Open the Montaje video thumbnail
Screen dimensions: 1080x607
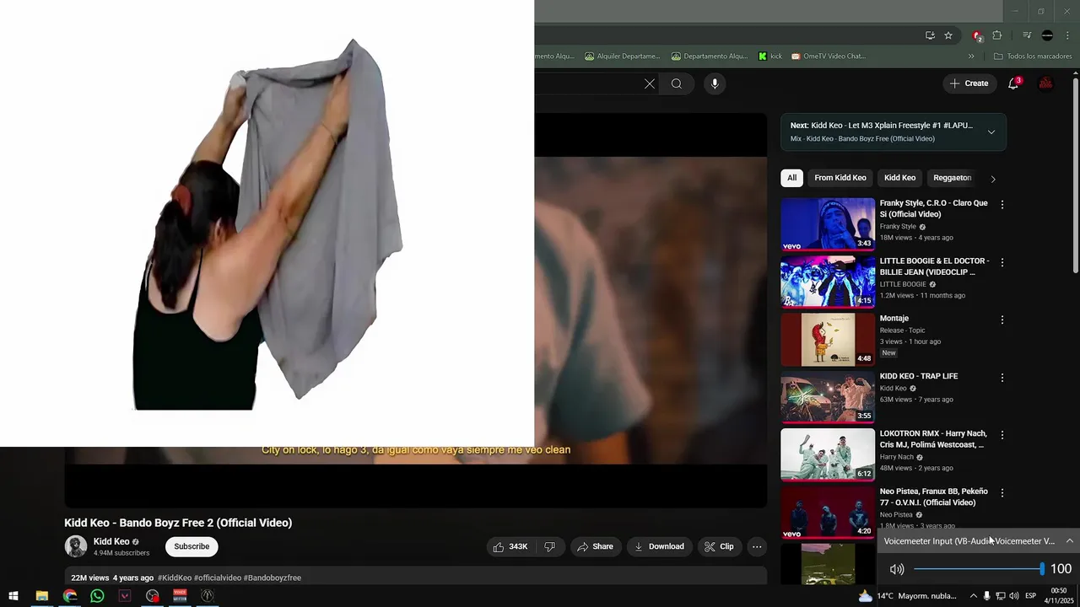[828, 340]
